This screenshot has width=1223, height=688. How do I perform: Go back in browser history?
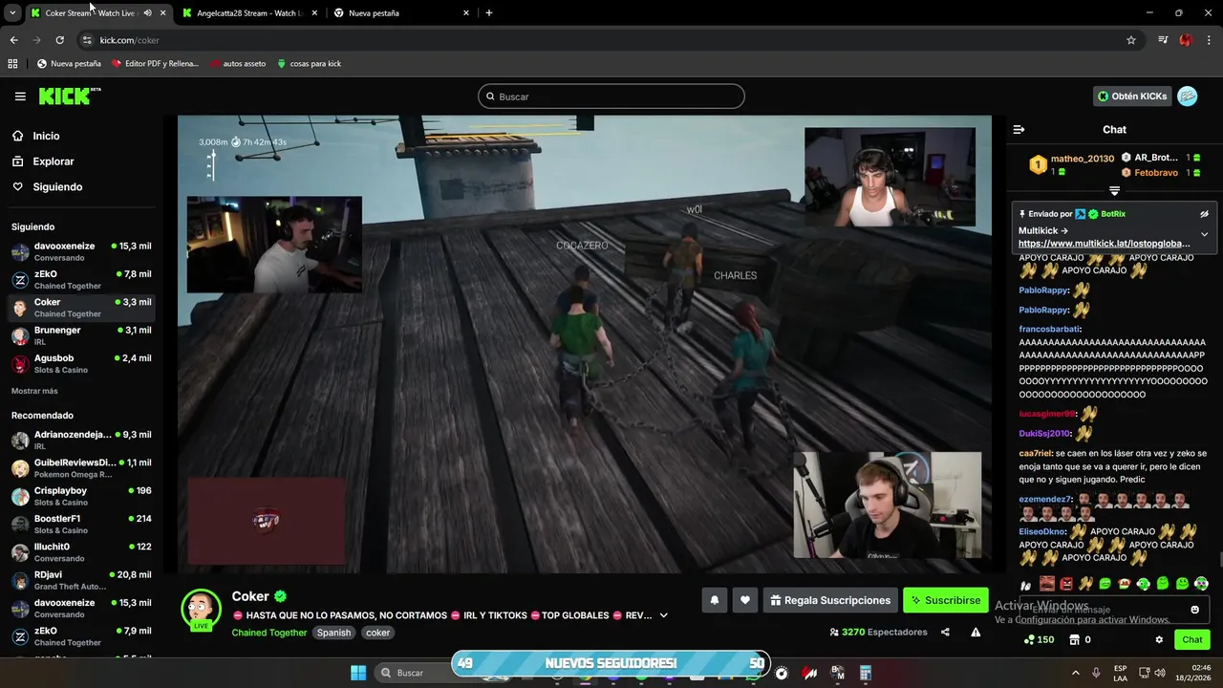click(x=13, y=40)
